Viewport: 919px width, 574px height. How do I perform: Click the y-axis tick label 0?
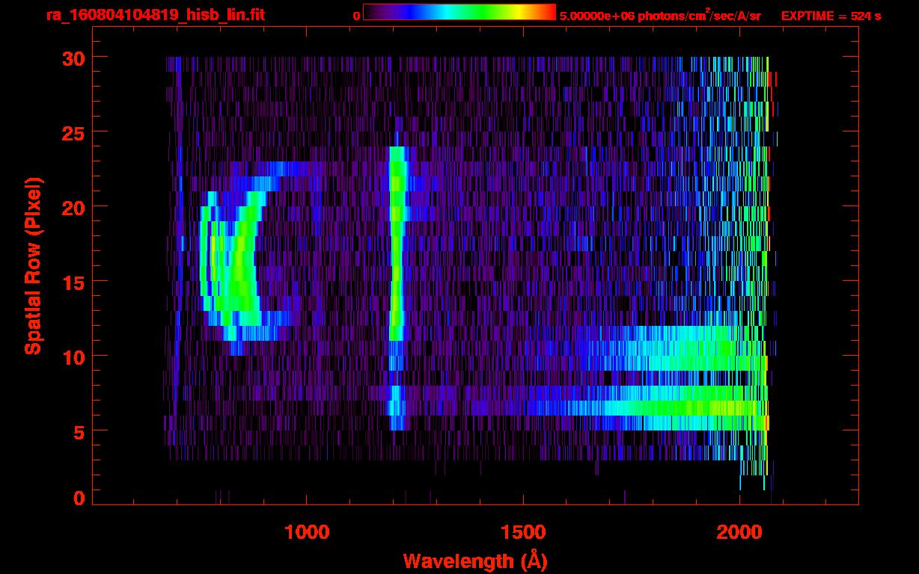click(x=79, y=499)
